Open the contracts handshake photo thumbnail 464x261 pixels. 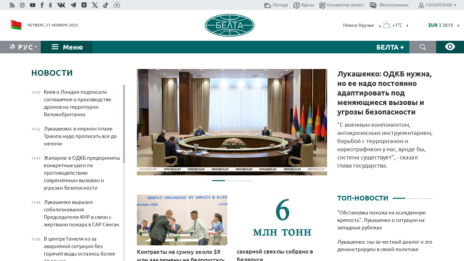tap(182, 220)
